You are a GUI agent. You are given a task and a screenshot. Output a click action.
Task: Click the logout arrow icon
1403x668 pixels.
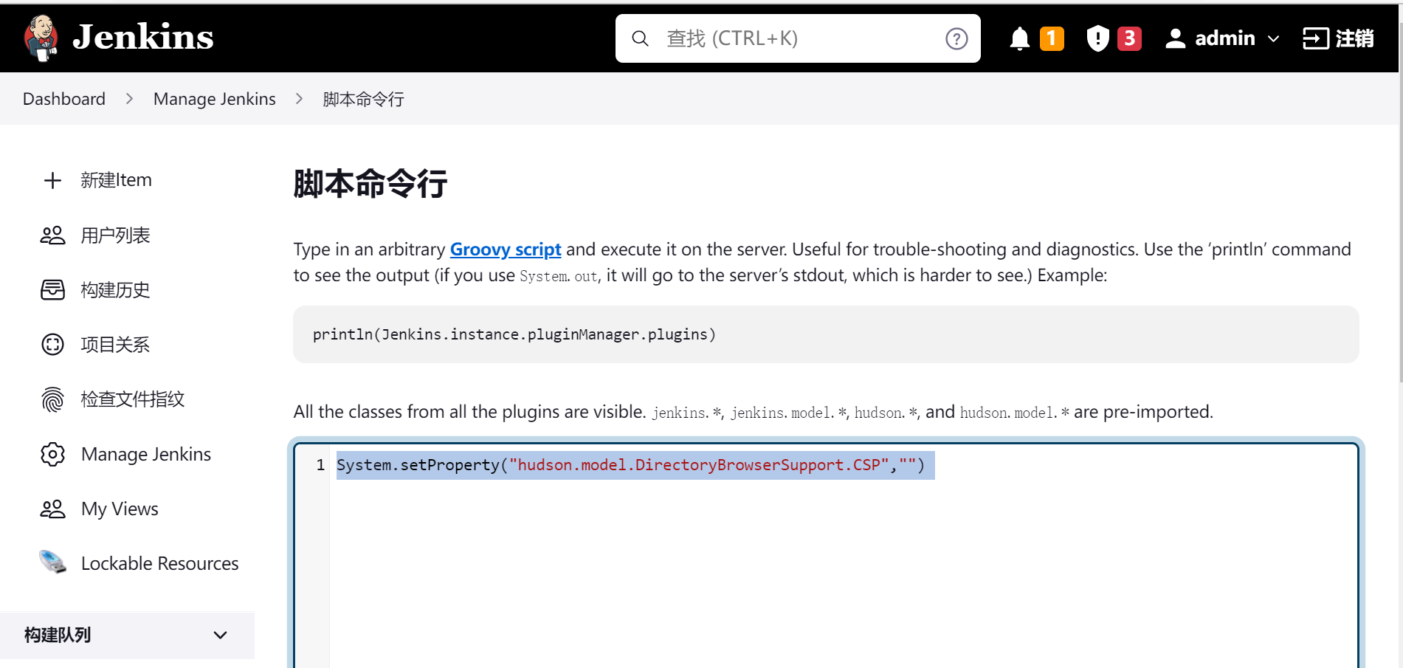pos(1316,38)
